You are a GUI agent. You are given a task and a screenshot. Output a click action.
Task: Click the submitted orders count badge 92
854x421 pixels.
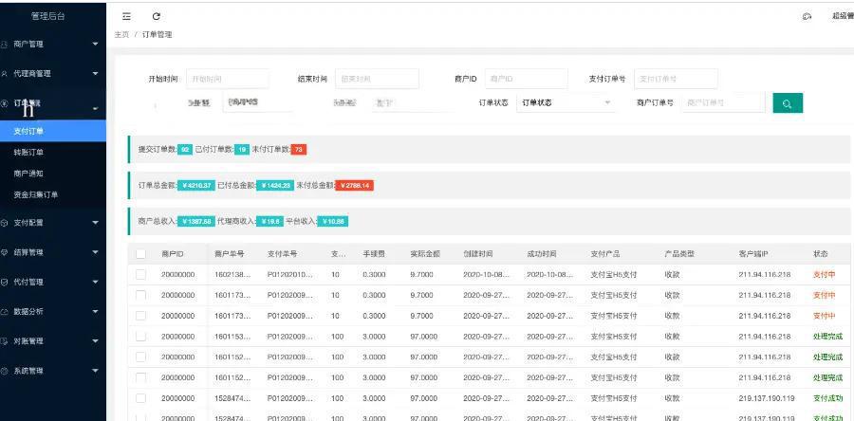(185, 150)
